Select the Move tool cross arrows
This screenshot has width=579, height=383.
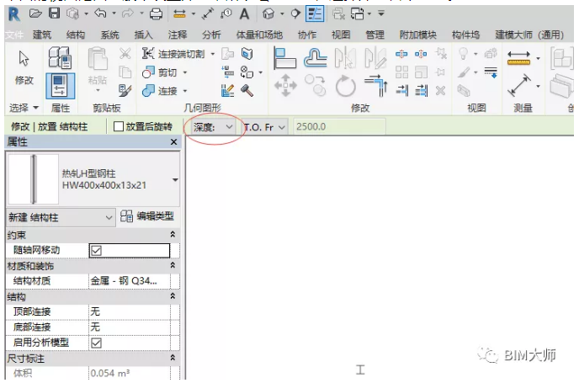[x=285, y=86]
